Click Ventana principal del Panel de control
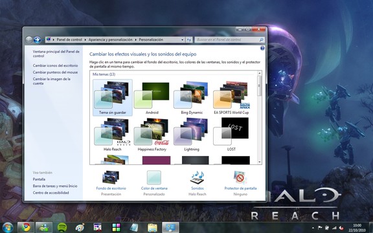The height and width of the screenshot is (233, 373). click(x=56, y=54)
